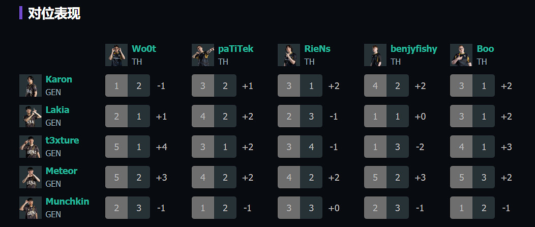Click Boo's player portrait
The width and height of the screenshot is (535, 227).
coord(461,55)
